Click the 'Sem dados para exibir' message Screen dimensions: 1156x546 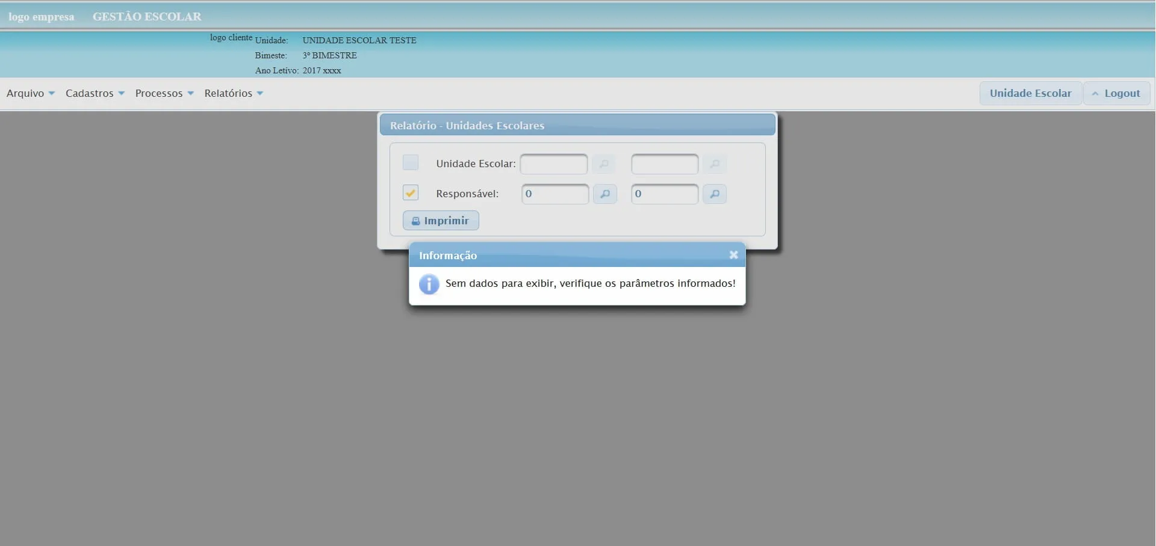click(591, 283)
